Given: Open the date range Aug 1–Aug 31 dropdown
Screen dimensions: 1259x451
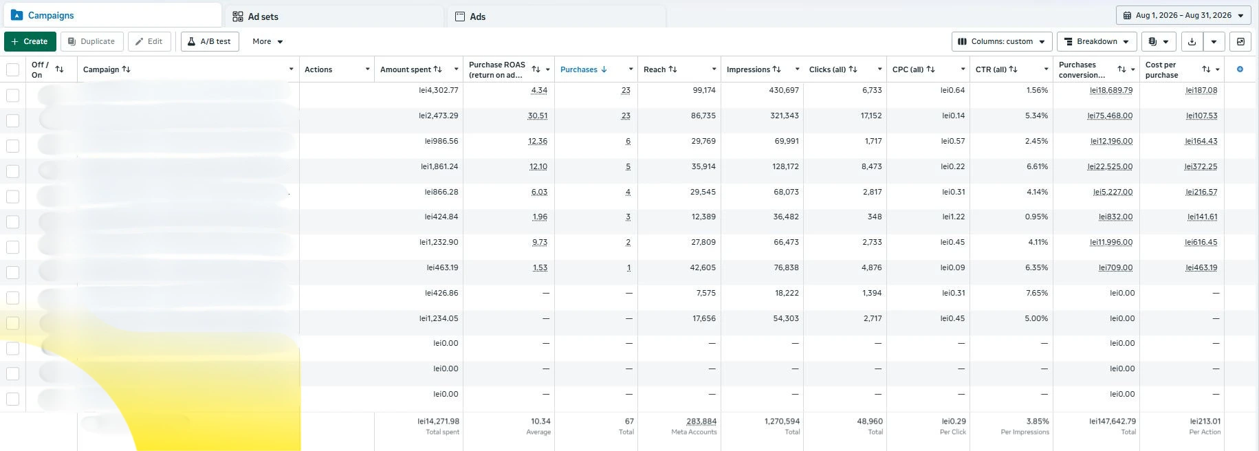Looking at the screenshot, I should point(1183,15).
